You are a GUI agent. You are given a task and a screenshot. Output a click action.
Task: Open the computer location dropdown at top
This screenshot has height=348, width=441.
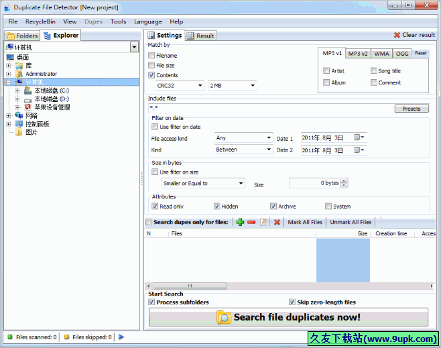tap(135, 47)
